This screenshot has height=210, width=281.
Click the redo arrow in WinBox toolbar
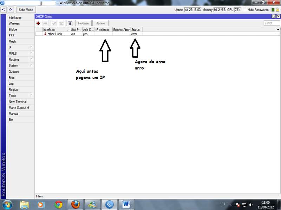point(11,10)
